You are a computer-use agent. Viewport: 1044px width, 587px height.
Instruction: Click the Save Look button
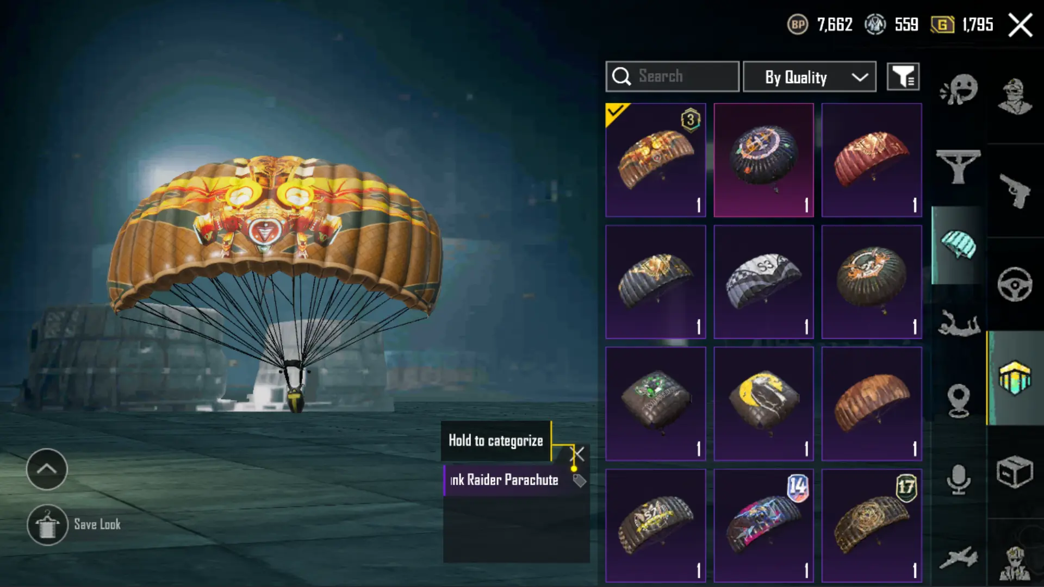tap(74, 524)
